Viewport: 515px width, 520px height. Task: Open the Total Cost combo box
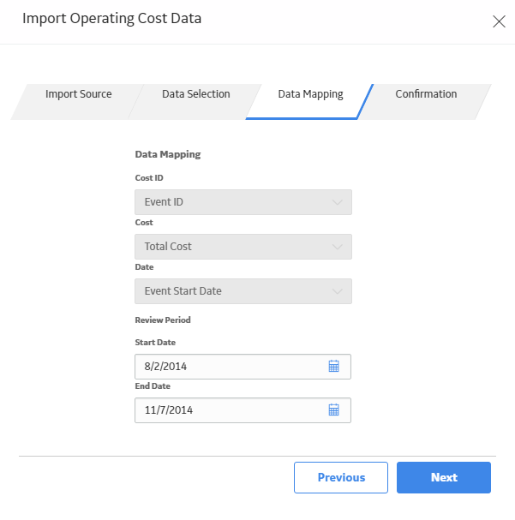[x=243, y=247]
